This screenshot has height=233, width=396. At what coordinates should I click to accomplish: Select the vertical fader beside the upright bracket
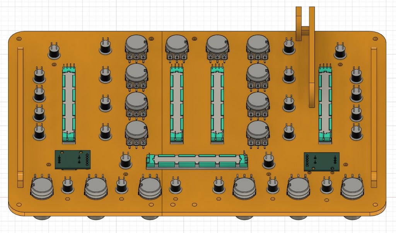click(x=325, y=104)
